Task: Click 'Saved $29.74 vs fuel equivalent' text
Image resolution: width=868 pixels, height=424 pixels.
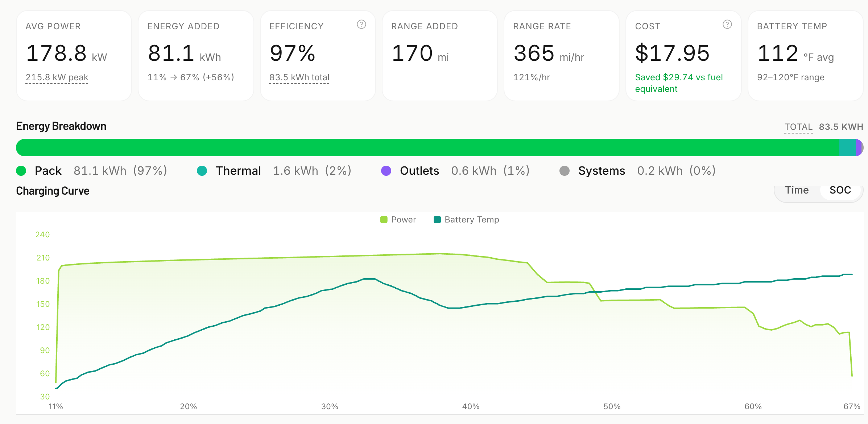Action: 679,83
